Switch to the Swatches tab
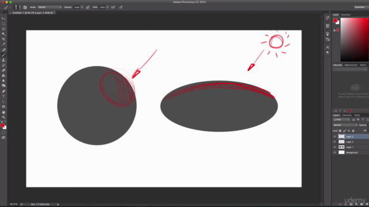Screen dimensions: 369x207 [346, 15]
